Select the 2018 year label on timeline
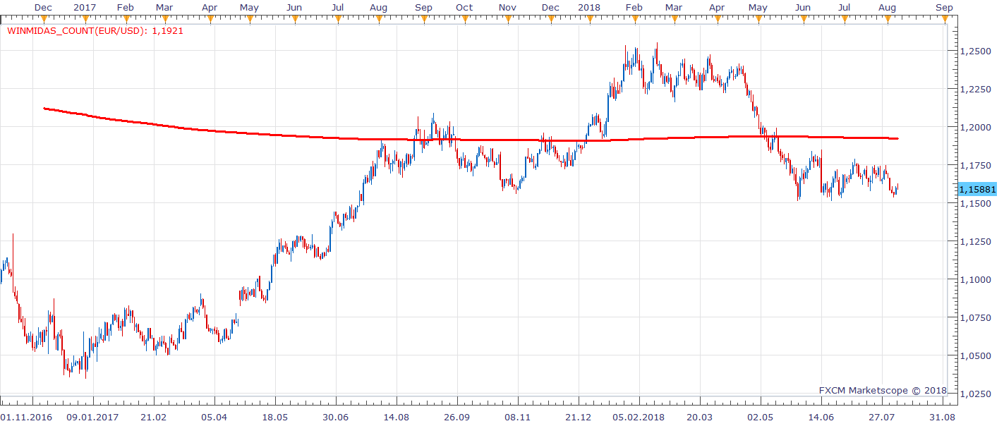The image size is (1004, 426). [x=588, y=7]
